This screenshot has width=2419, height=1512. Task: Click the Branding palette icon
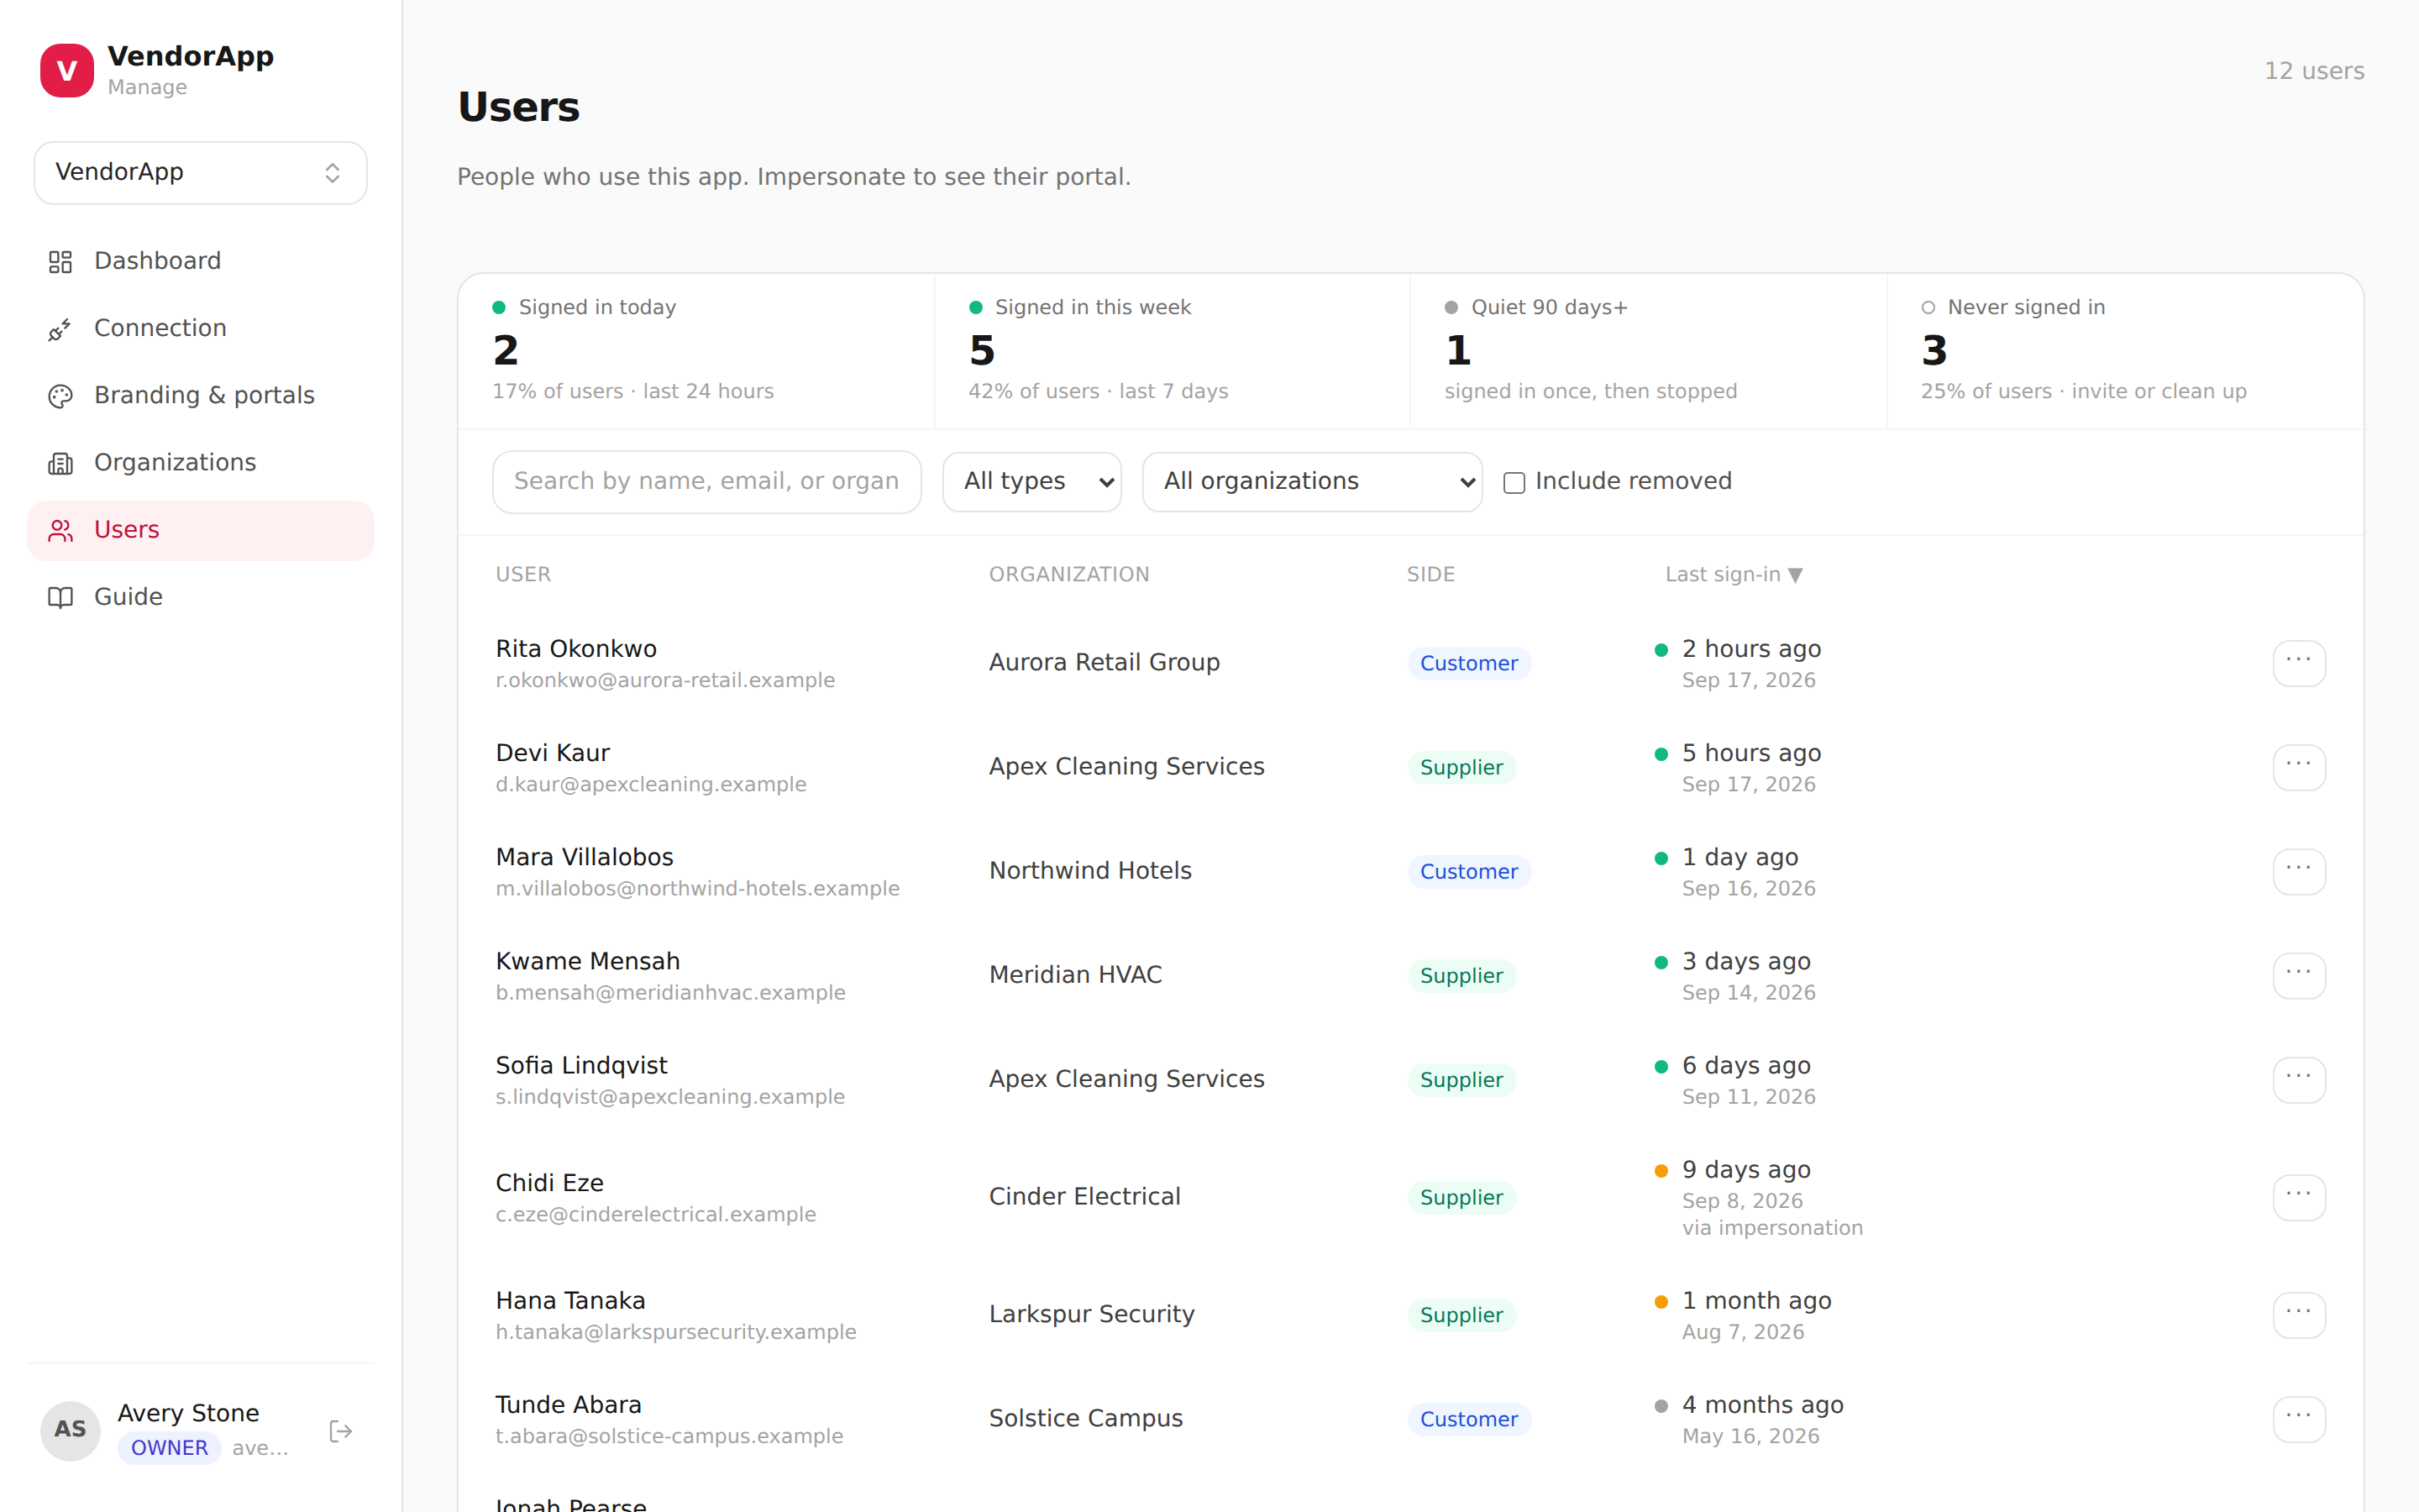point(60,396)
